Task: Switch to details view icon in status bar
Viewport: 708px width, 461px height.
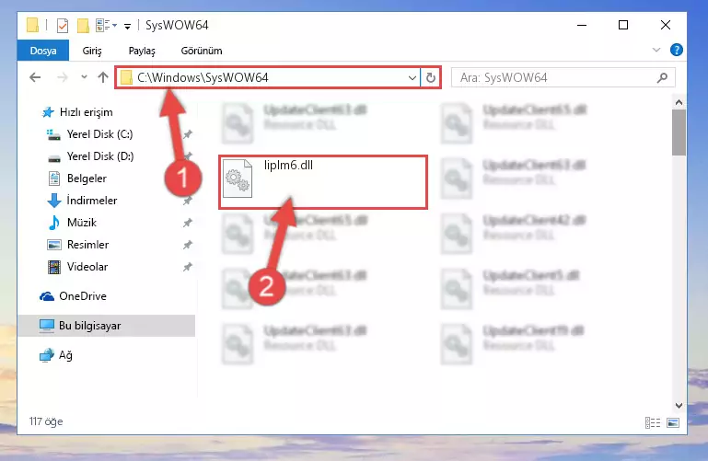Action: point(653,422)
